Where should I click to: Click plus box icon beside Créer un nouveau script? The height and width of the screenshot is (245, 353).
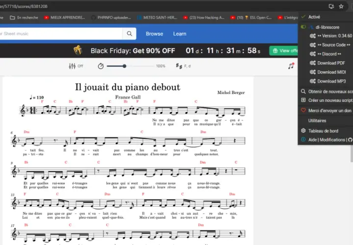point(303,100)
